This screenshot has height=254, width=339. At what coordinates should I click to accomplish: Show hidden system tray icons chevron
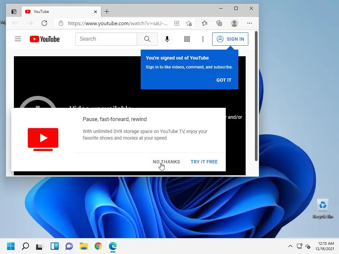(x=290, y=246)
